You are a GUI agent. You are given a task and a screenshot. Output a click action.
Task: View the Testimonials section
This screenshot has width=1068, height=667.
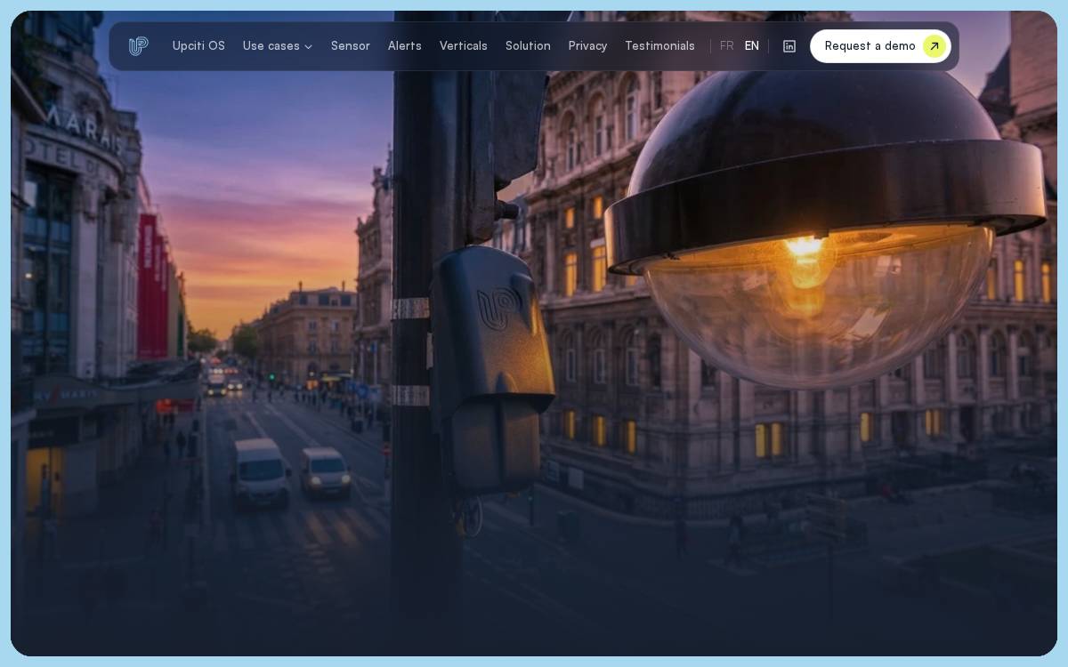[659, 46]
